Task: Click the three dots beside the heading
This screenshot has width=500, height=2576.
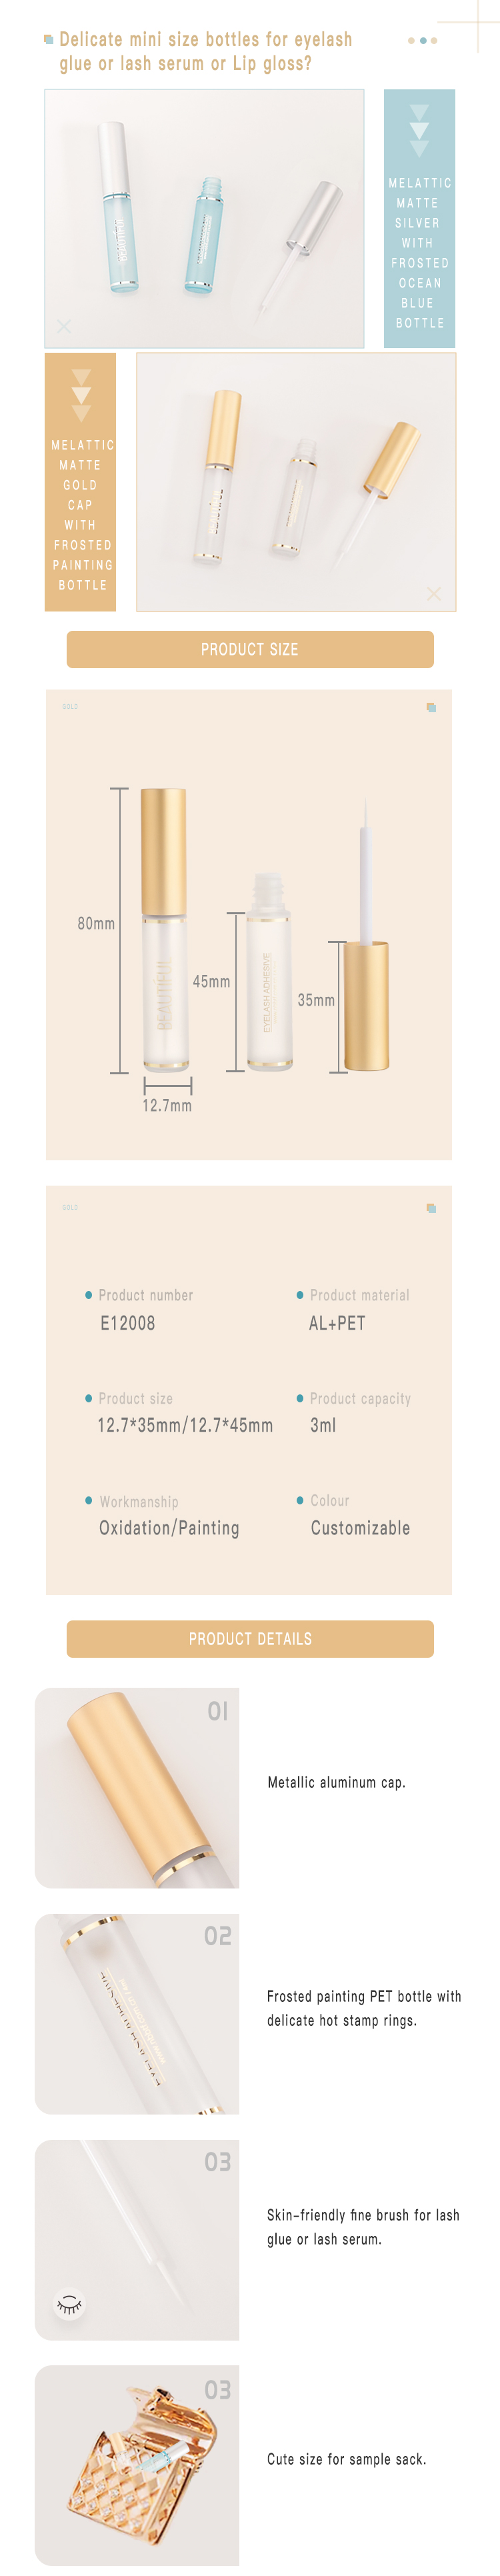Action: coord(423,41)
